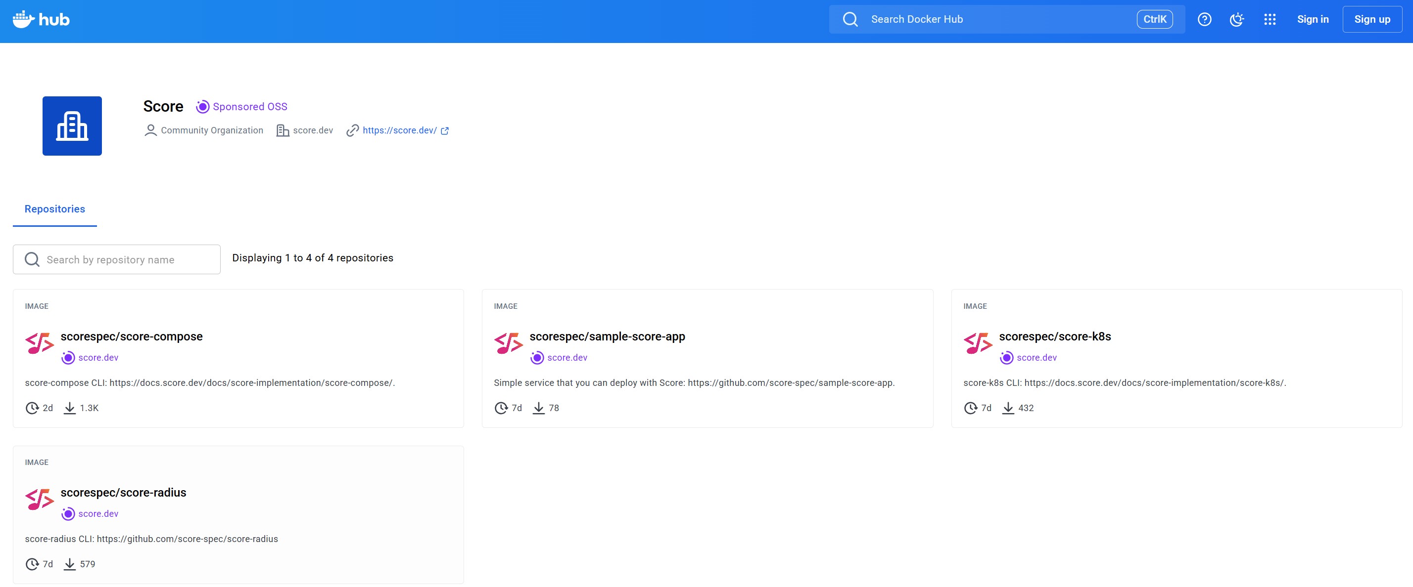The image size is (1413, 587).
Task: Click the score-k8s repository logo icon
Action: (x=978, y=343)
